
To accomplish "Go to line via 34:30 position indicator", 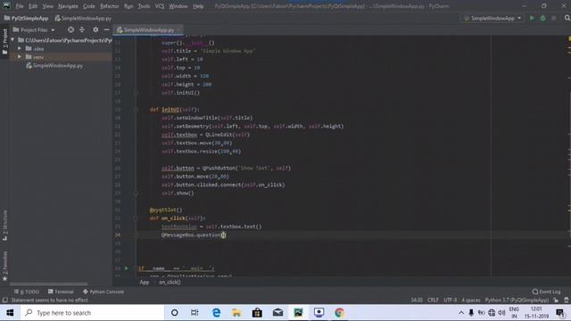I will [x=417, y=300].
